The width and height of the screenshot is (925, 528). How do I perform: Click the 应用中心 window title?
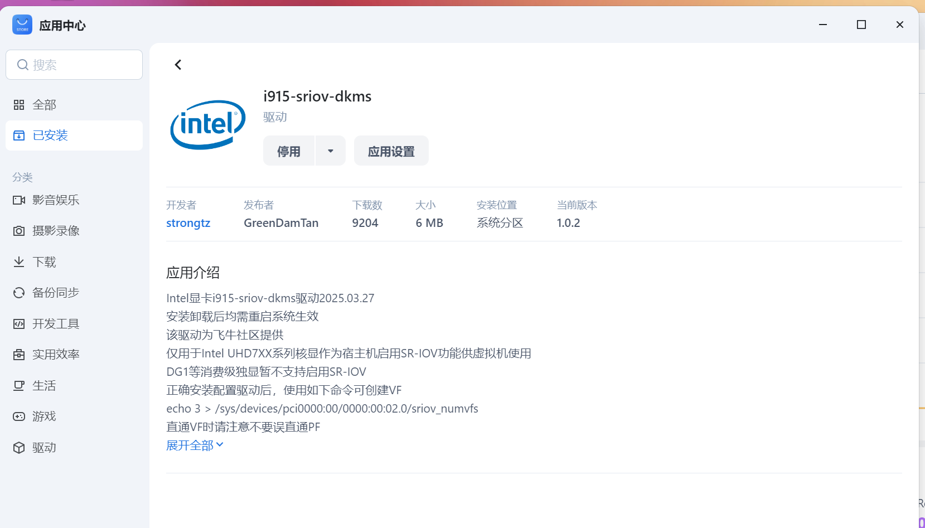[x=62, y=26]
